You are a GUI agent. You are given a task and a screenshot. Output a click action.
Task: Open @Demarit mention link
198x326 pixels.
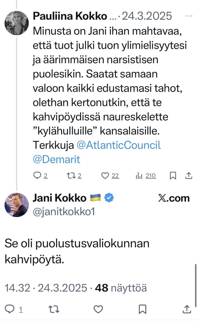click(56, 159)
